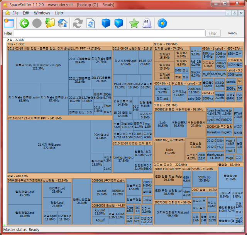This screenshot has height=235, width=247.
Task: Select the .rar 31.3Mb block
Action: (x=230, y=178)
